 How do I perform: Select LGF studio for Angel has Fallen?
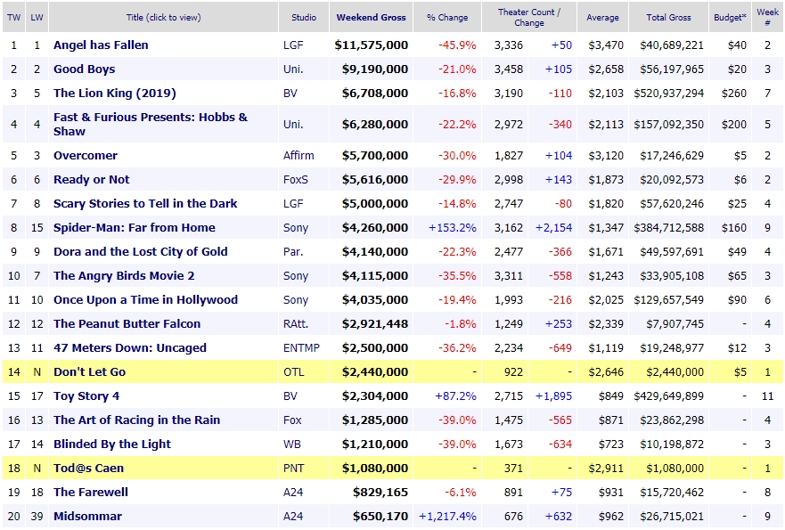(293, 45)
